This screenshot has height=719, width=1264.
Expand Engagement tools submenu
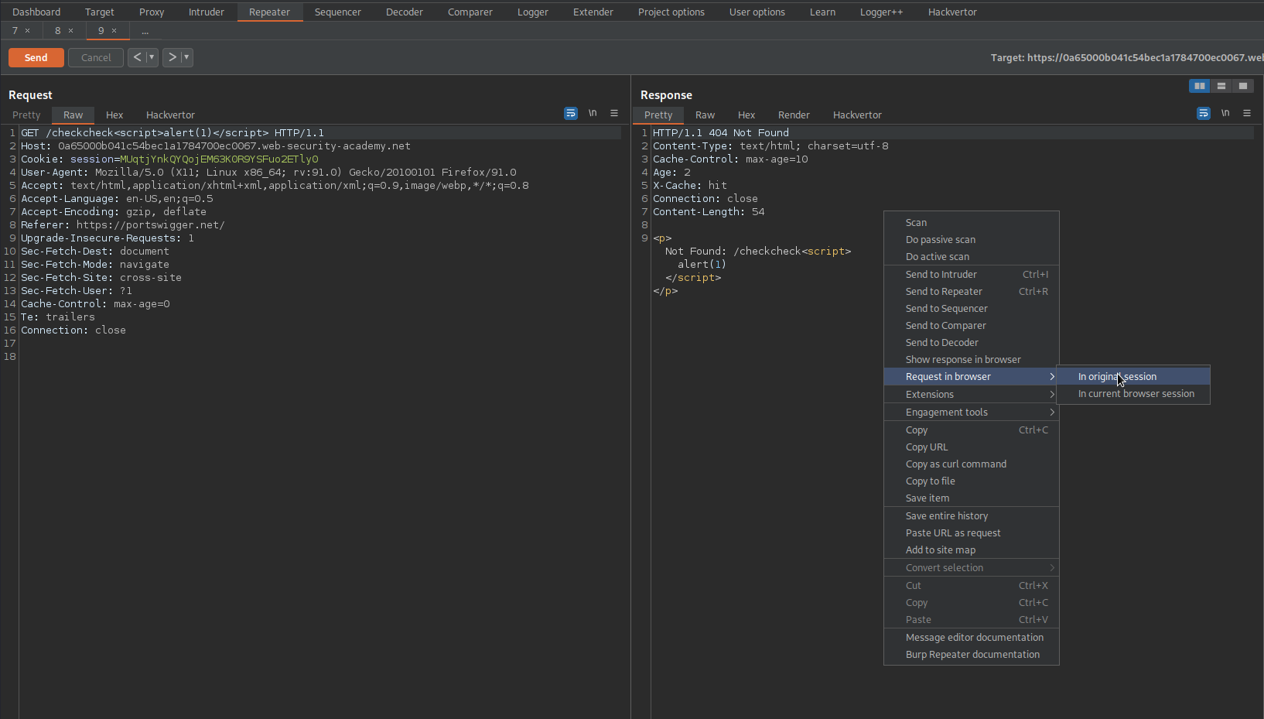pos(972,413)
